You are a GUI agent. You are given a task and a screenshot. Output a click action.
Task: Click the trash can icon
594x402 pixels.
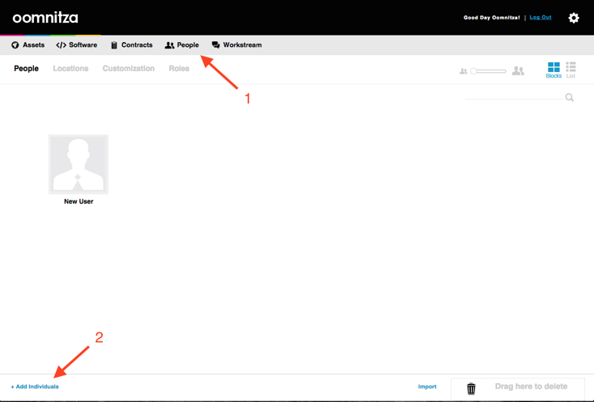click(x=471, y=388)
